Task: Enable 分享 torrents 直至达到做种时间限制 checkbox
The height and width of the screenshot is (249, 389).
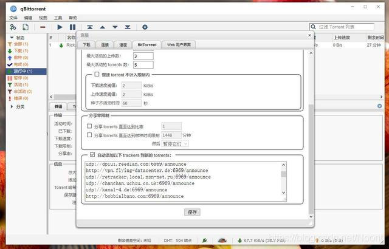Action: pos(89,135)
